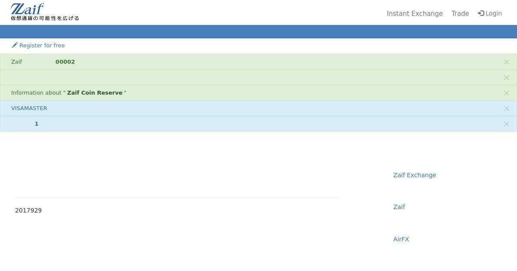This screenshot has width=517, height=271.
Task: Open the AirFX sidebar link
Action: click(x=401, y=239)
